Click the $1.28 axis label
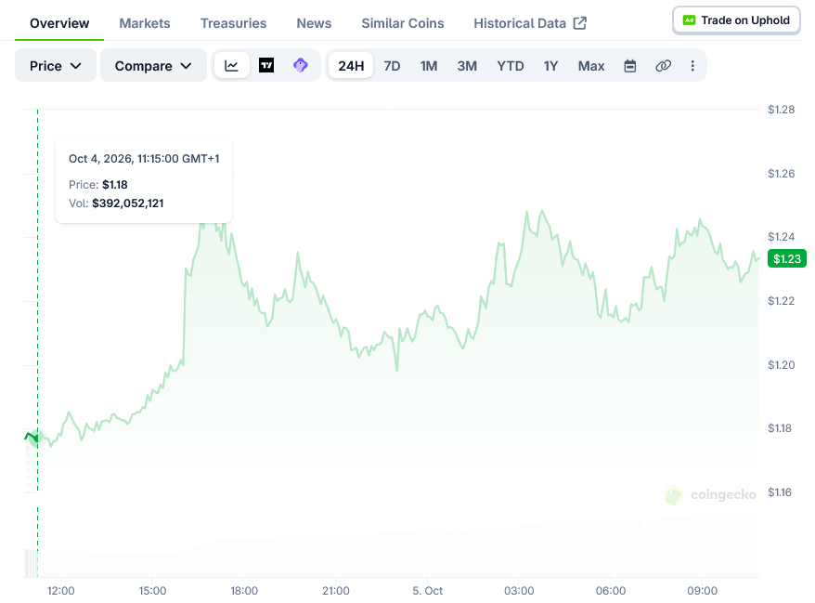 click(x=782, y=110)
